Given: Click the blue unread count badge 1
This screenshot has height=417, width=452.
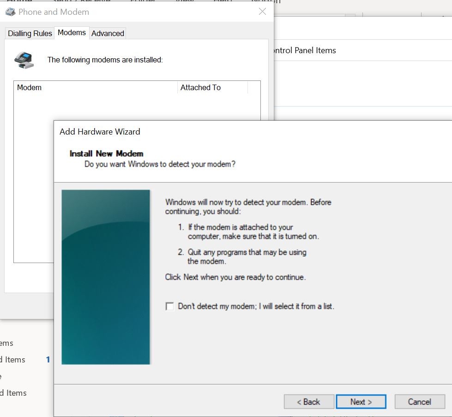Looking at the screenshot, I should click(x=48, y=360).
